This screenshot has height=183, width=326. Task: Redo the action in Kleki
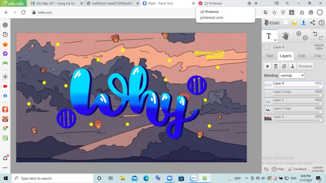pyautogui.click(x=321, y=37)
